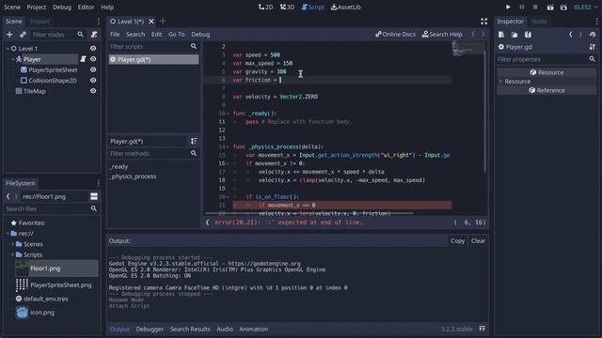
Task: Open Scene dock extra options menu
Action: 98,22
